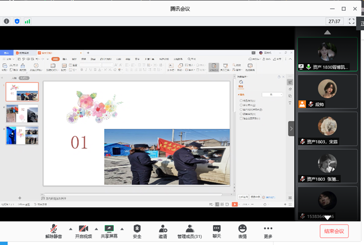This screenshot has height=245, width=364.
Task: Show 更多 additional options
Action: coord(268,231)
